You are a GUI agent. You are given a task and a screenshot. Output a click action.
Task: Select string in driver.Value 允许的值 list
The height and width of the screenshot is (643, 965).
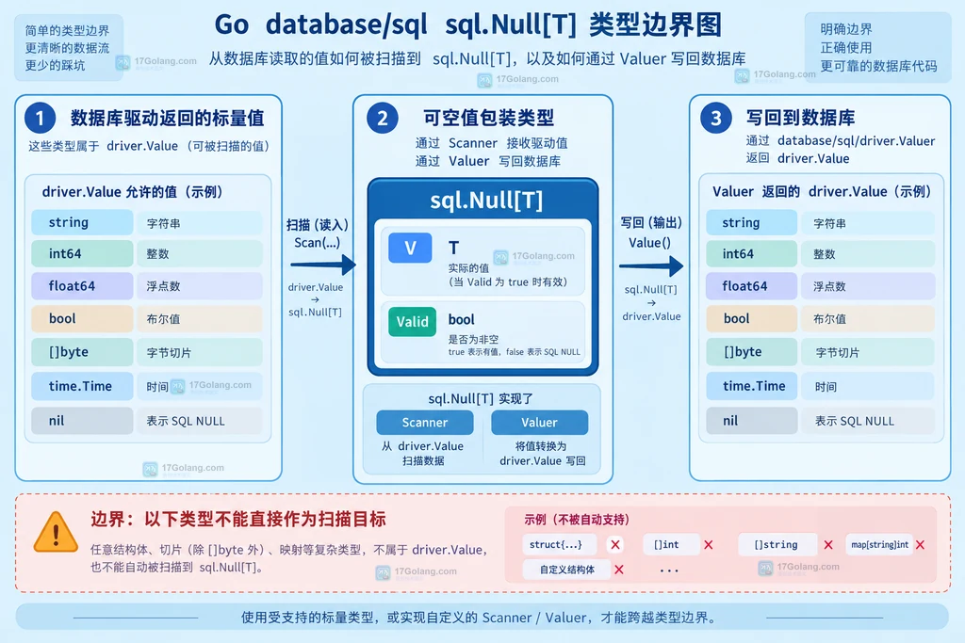(x=83, y=222)
